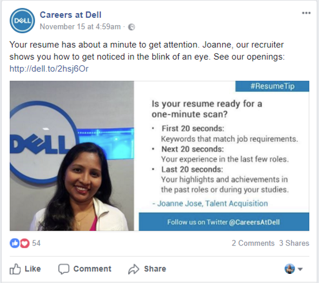
Task: Click the Like button label
Action: 33,269
